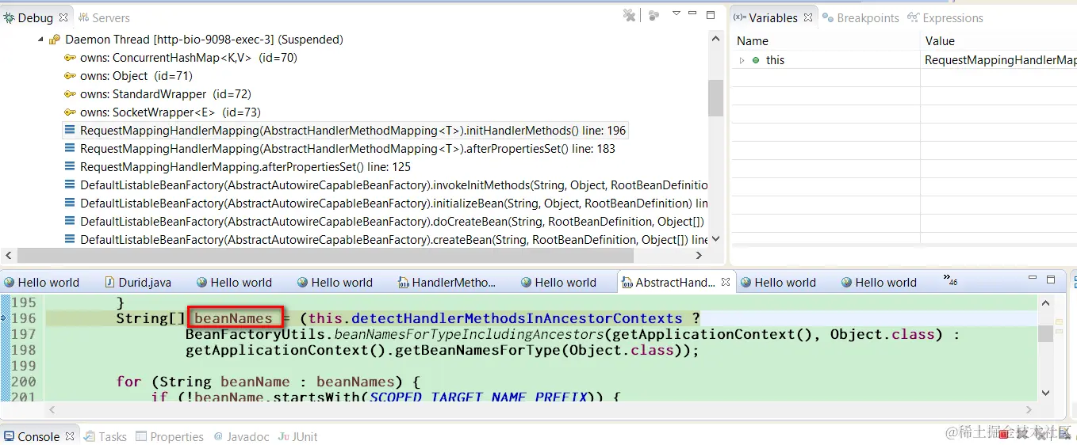Click editor vertical scrollbar down arrow
1077x445 pixels.
point(1045,393)
